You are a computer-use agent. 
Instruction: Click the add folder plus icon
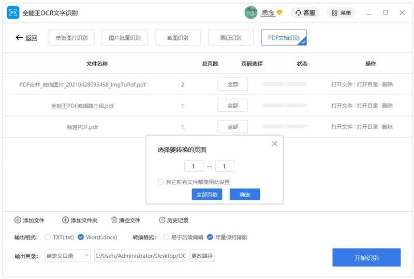[65, 220]
